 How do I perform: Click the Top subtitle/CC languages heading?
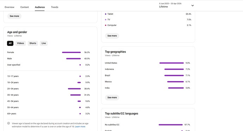[x=122, y=113]
